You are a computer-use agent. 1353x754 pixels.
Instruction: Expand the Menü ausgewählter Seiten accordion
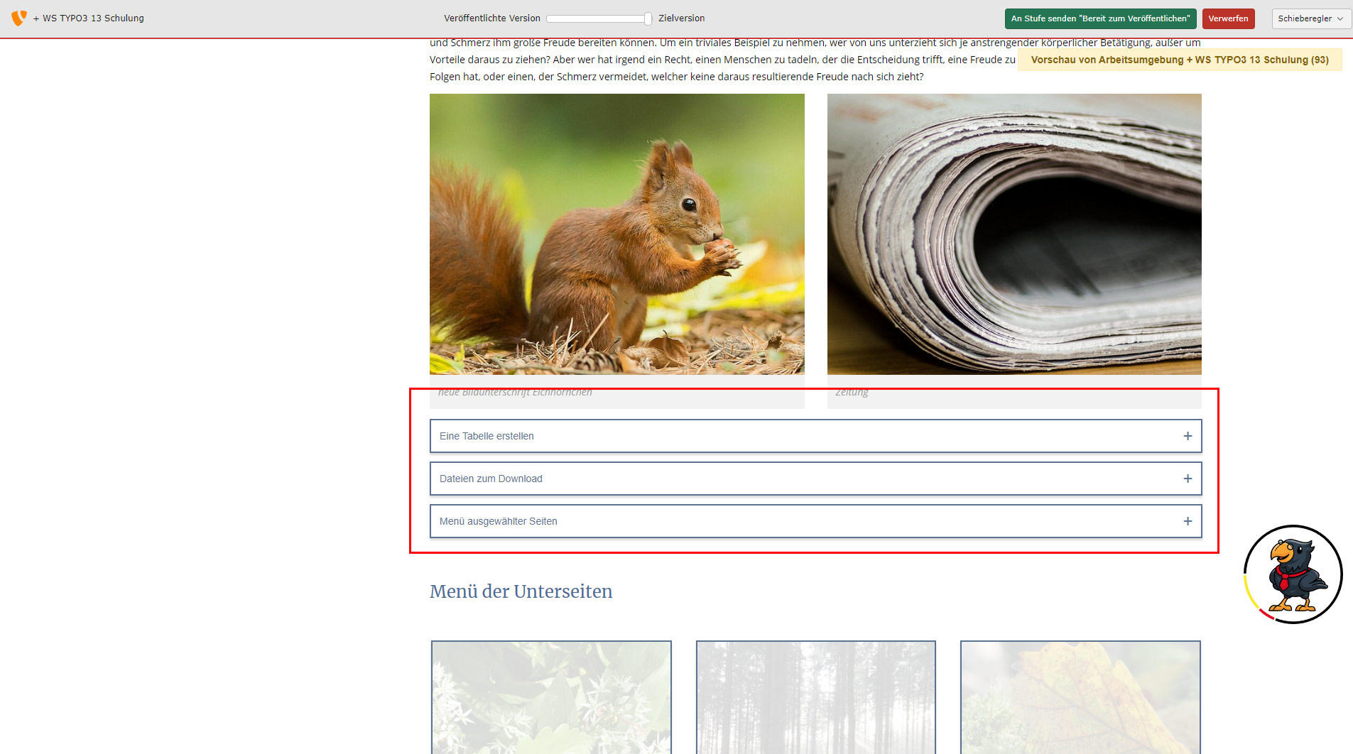[815, 521]
